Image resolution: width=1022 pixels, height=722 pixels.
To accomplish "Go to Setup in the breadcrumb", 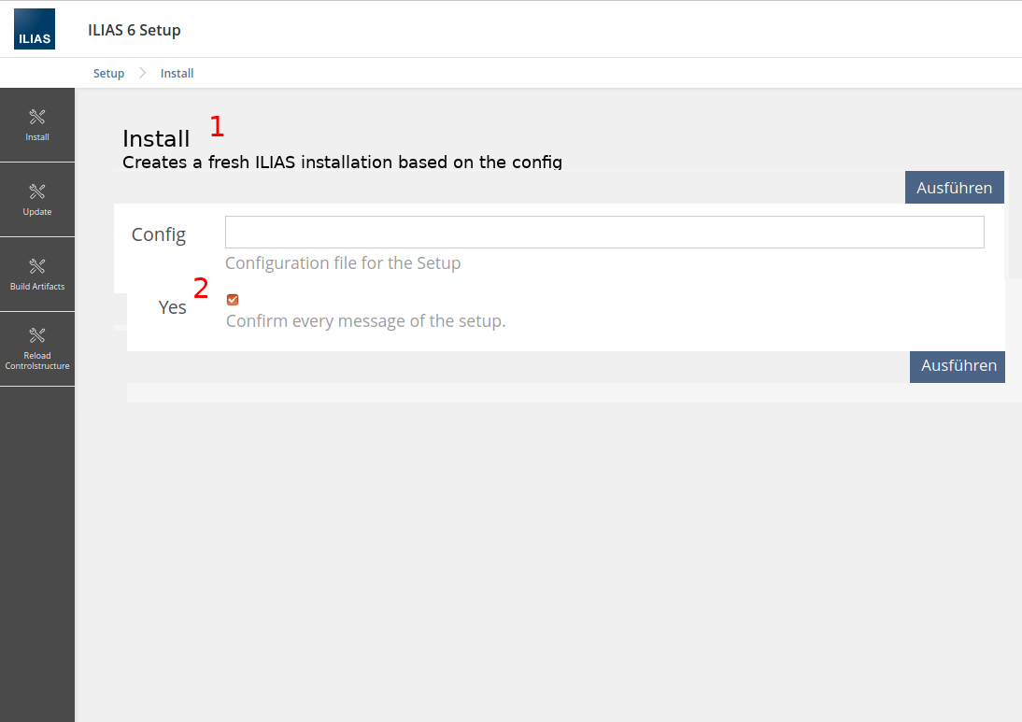I will [x=108, y=73].
